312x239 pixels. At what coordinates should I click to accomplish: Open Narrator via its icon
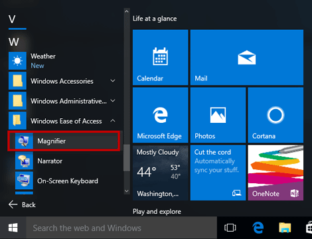[x=24, y=161]
